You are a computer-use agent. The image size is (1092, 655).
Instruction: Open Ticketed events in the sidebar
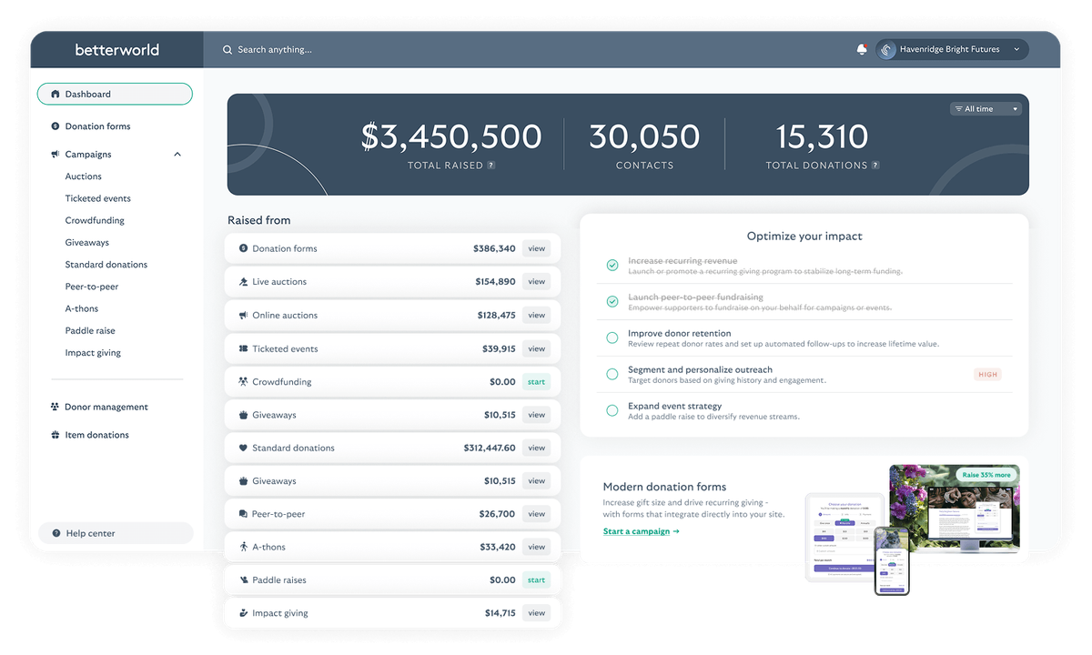tap(98, 198)
